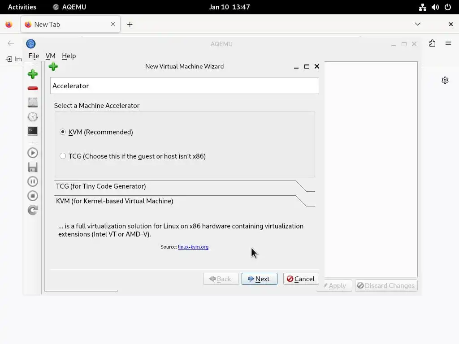Open Firefox list all tabs chevron
Image resolution: width=459 pixels, height=344 pixels.
418,24
